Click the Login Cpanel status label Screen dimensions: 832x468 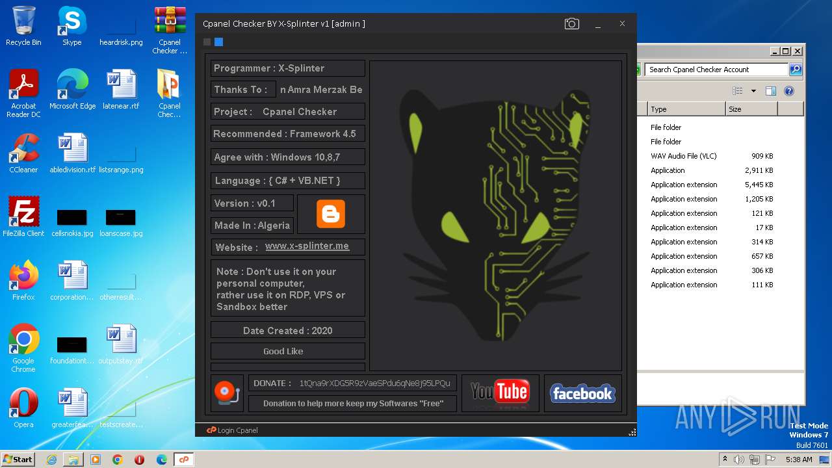238,430
